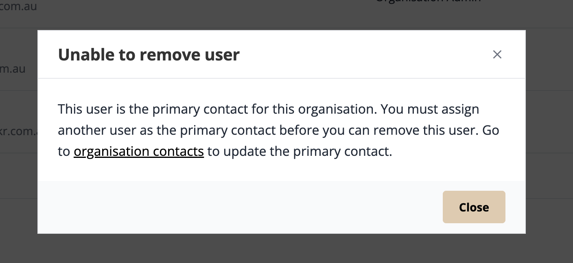Select the dimmed ".com.au" email in top row
Screen dimensions: 573x263
[x=18, y=6]
